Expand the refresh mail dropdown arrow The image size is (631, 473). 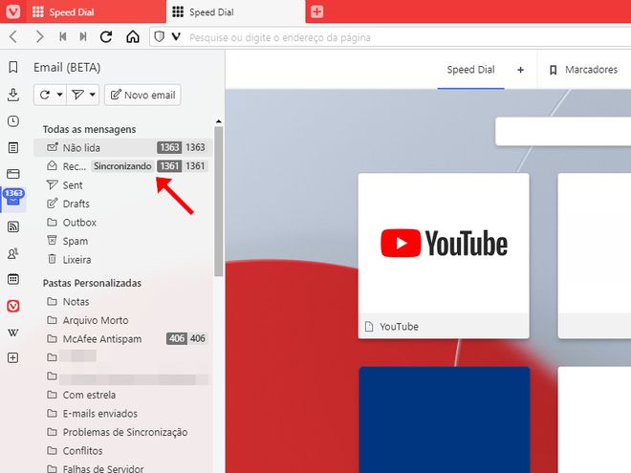coord(59,95)
